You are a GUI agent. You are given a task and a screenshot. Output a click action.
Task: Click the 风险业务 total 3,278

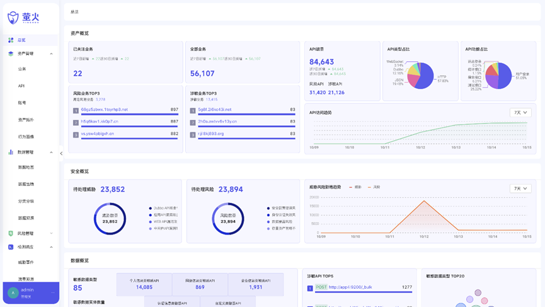[100, 100]
